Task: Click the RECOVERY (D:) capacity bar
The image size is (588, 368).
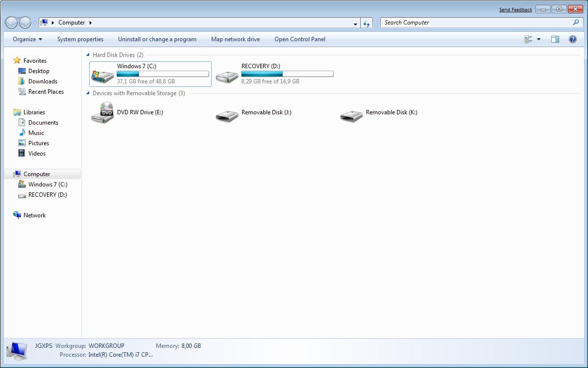Action: tap(287, 74)
